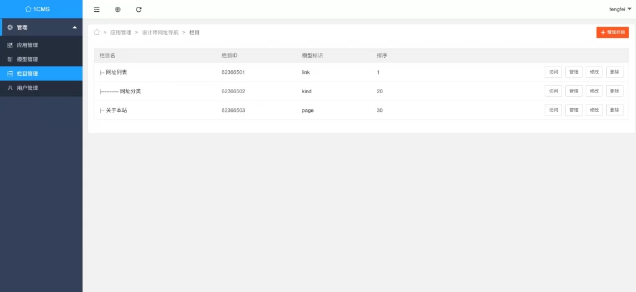Click sort value 30 in 关于本站 row
This screenshot has width=636, height=292.
(x=379, y=111)
